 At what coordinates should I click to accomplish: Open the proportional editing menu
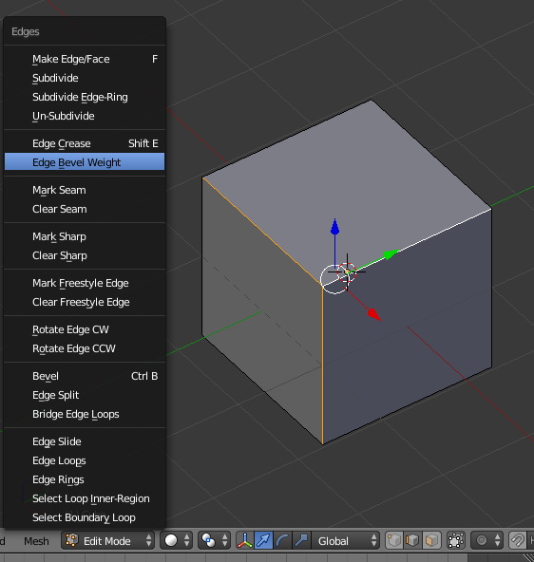tap(486, 540)
